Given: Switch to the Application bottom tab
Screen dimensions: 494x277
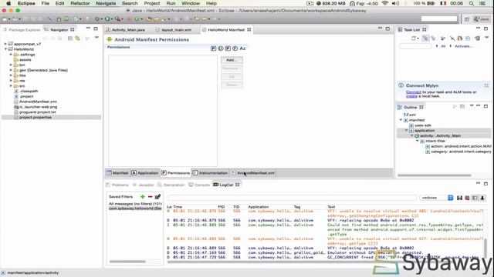Looking at the screenshot, I should click(145, 172).
